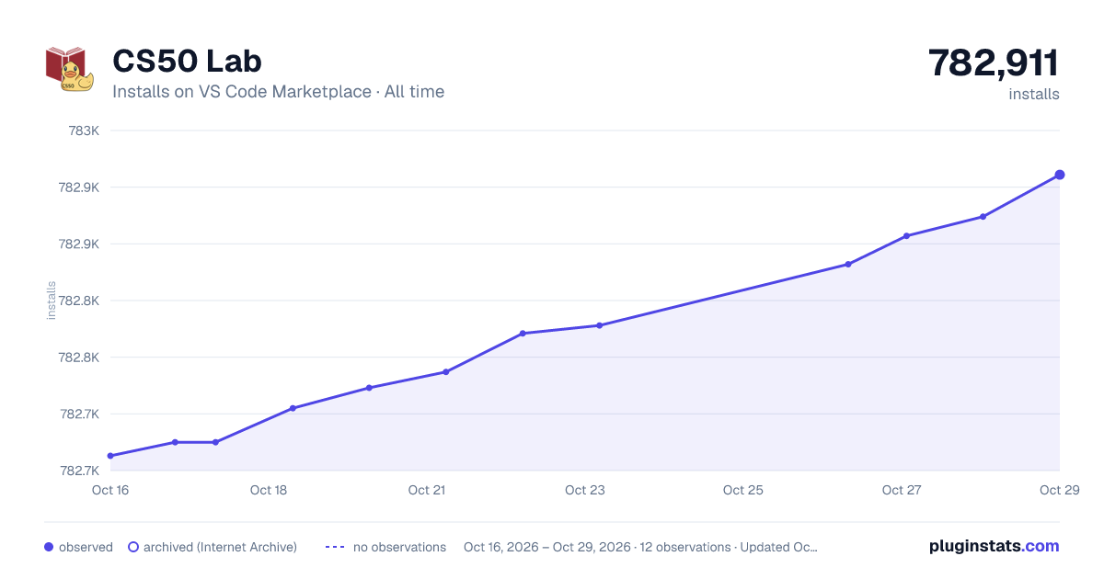This screenshot has width=1104, height=579.
Task: Click the installs label under 782,911
Action: click(x=1034, y=94)
